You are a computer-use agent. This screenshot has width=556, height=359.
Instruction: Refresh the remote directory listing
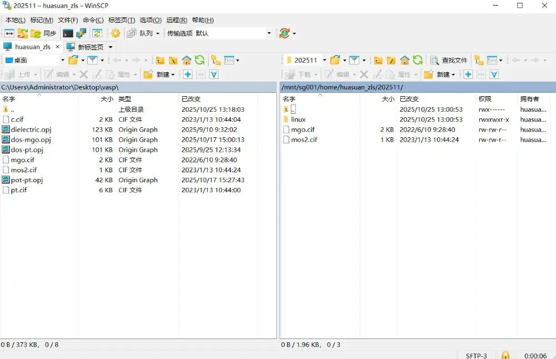coord(417,60)
